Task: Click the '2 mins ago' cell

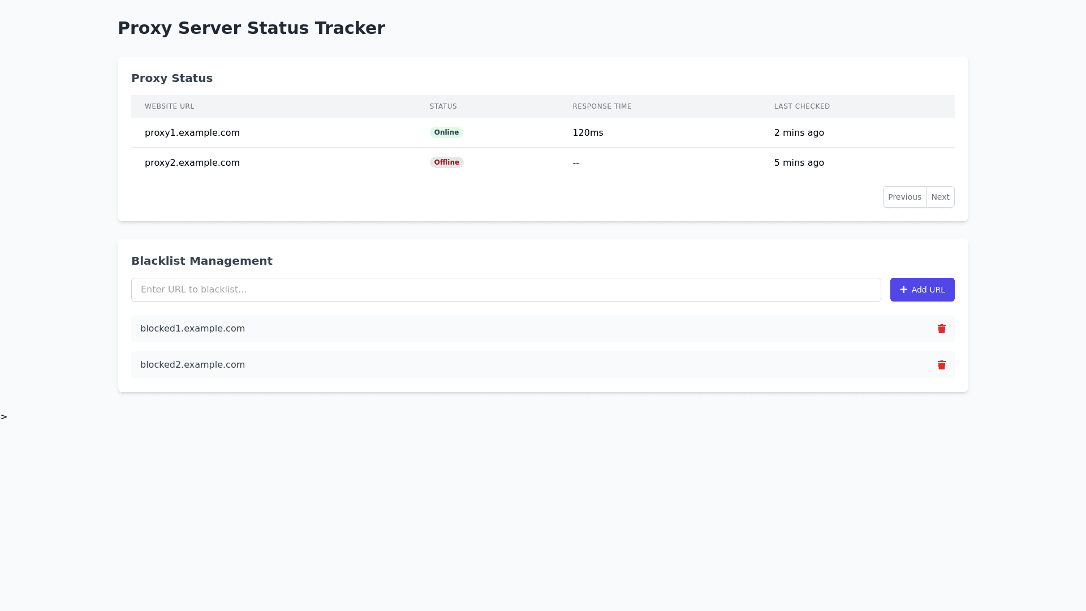Action: pos(799,133)
